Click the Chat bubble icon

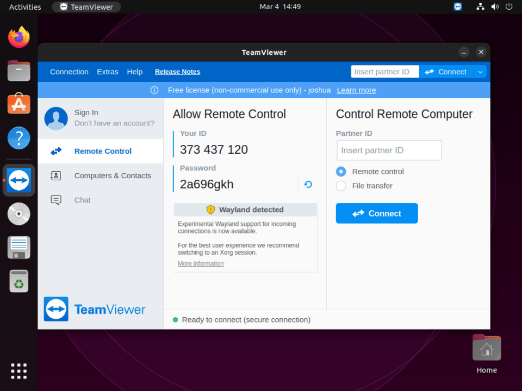pos(56,200)
